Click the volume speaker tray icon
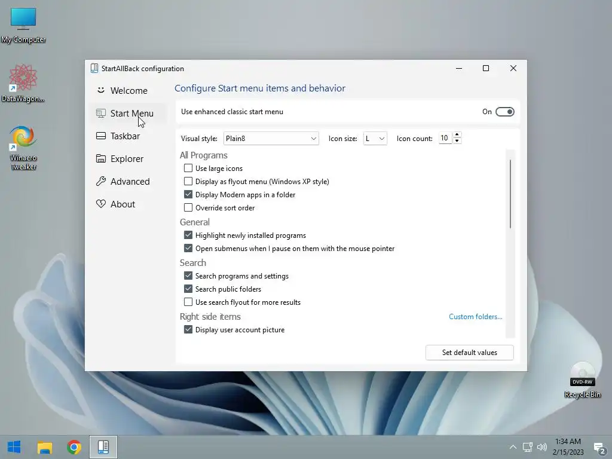 [541, 447]
